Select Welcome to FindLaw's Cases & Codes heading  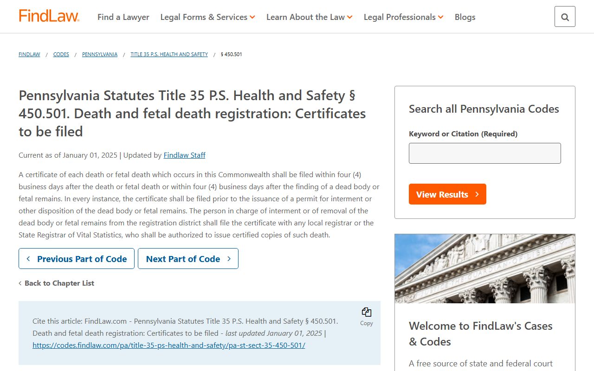pos(481,333)
